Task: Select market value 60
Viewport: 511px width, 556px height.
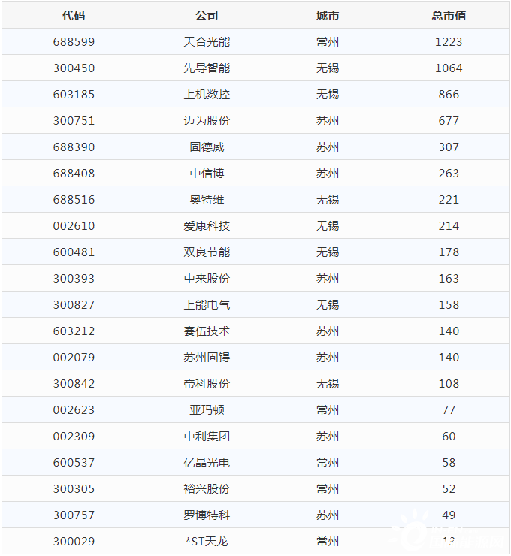Action: click(x=449, y=436)
